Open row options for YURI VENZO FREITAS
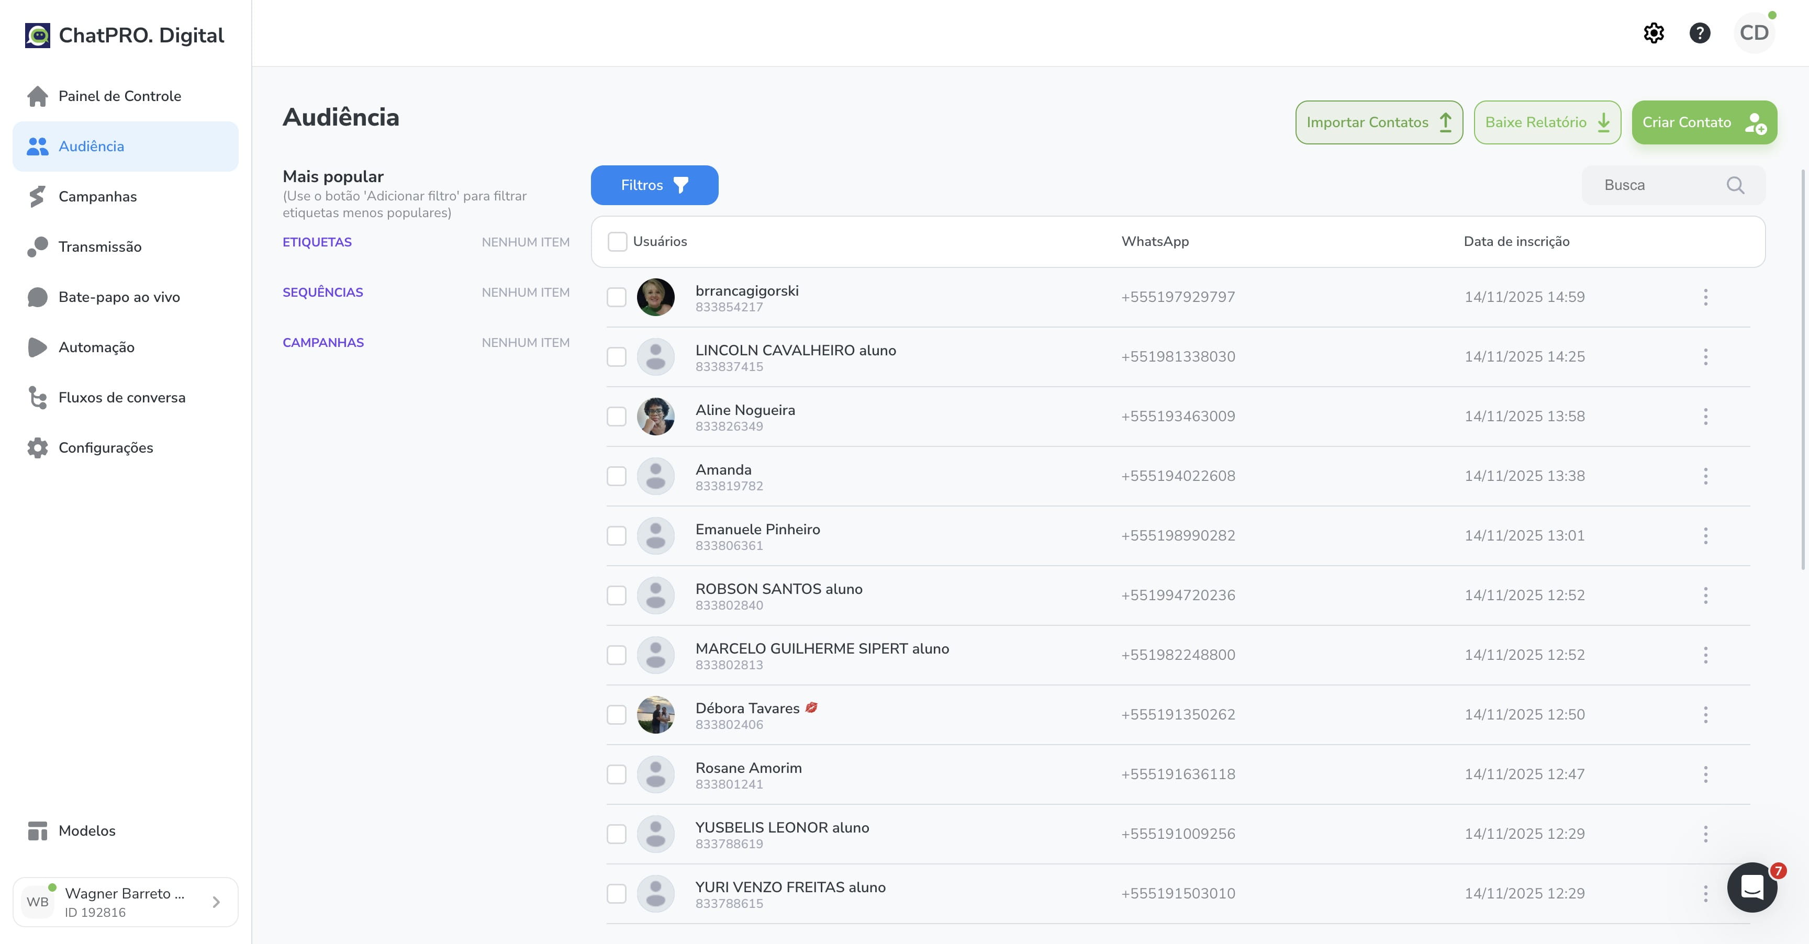 point(1705,893)
